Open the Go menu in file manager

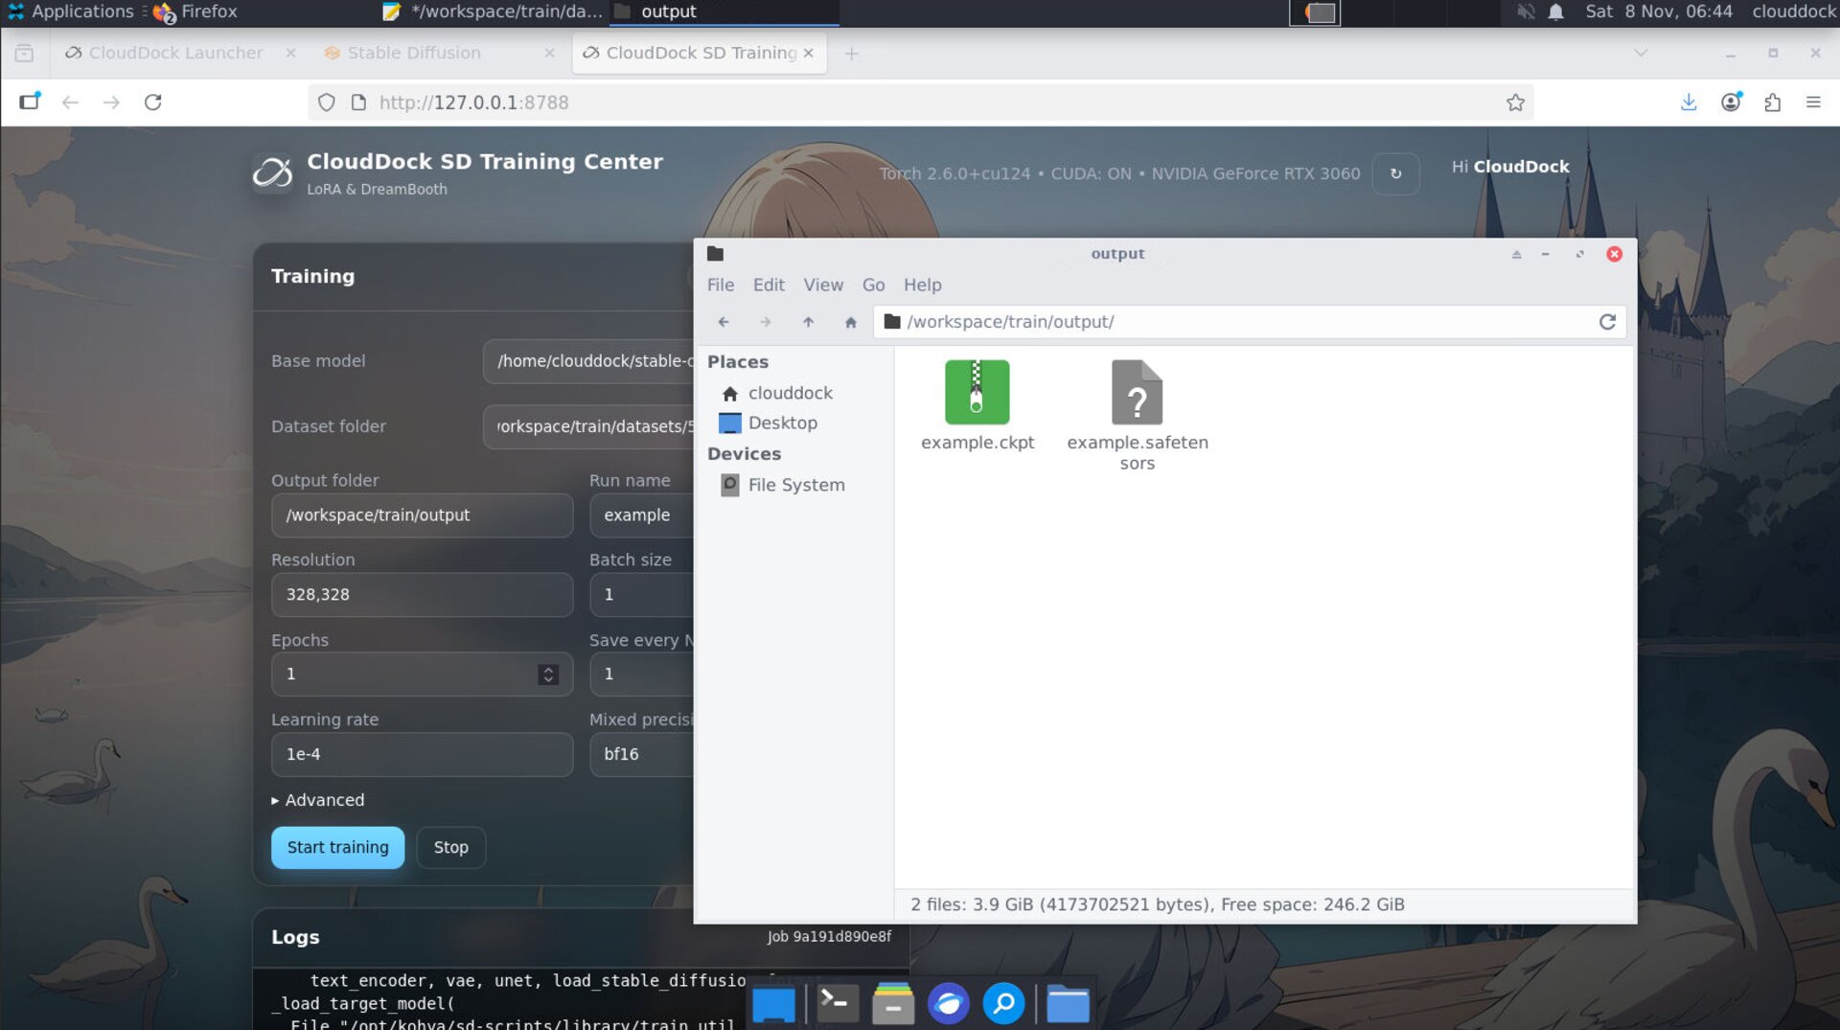pos(872,285)
